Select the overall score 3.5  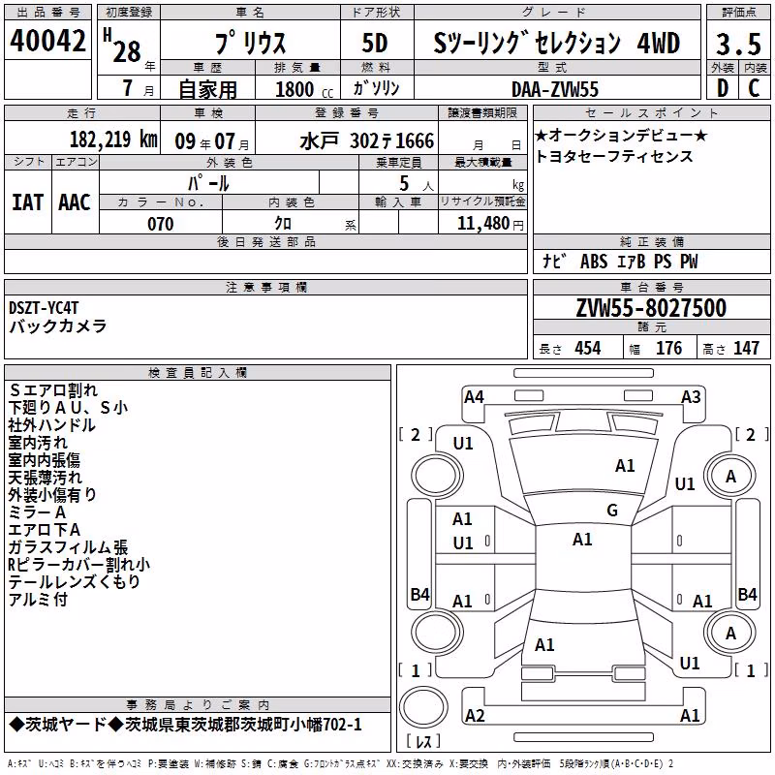(x=738, y=44)
